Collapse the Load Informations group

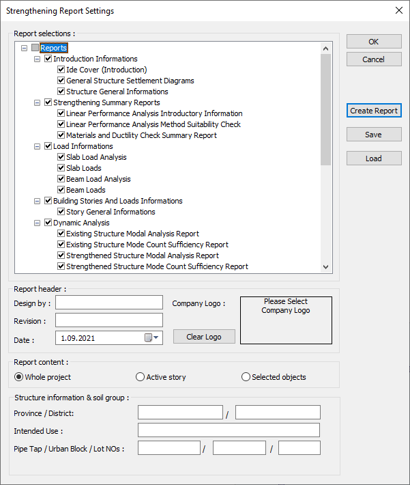click(38, 146)
